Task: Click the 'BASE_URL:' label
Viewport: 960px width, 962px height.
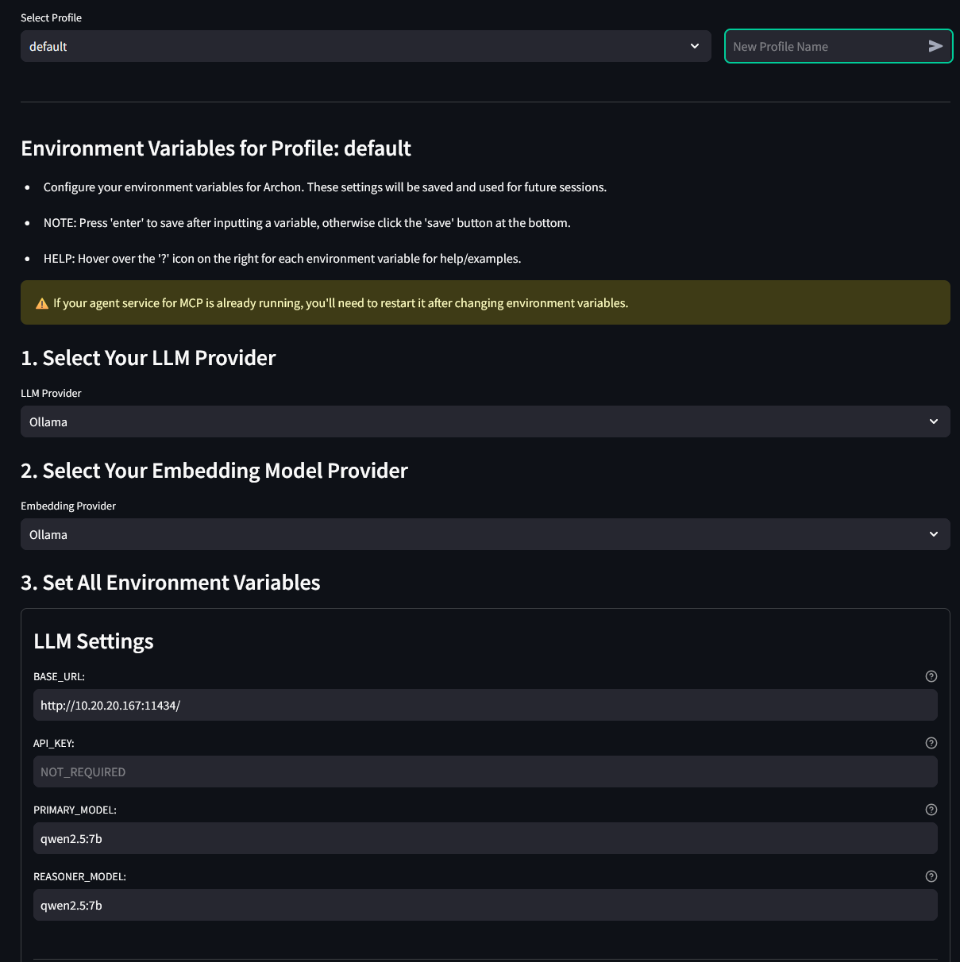Action: [59, 676]
